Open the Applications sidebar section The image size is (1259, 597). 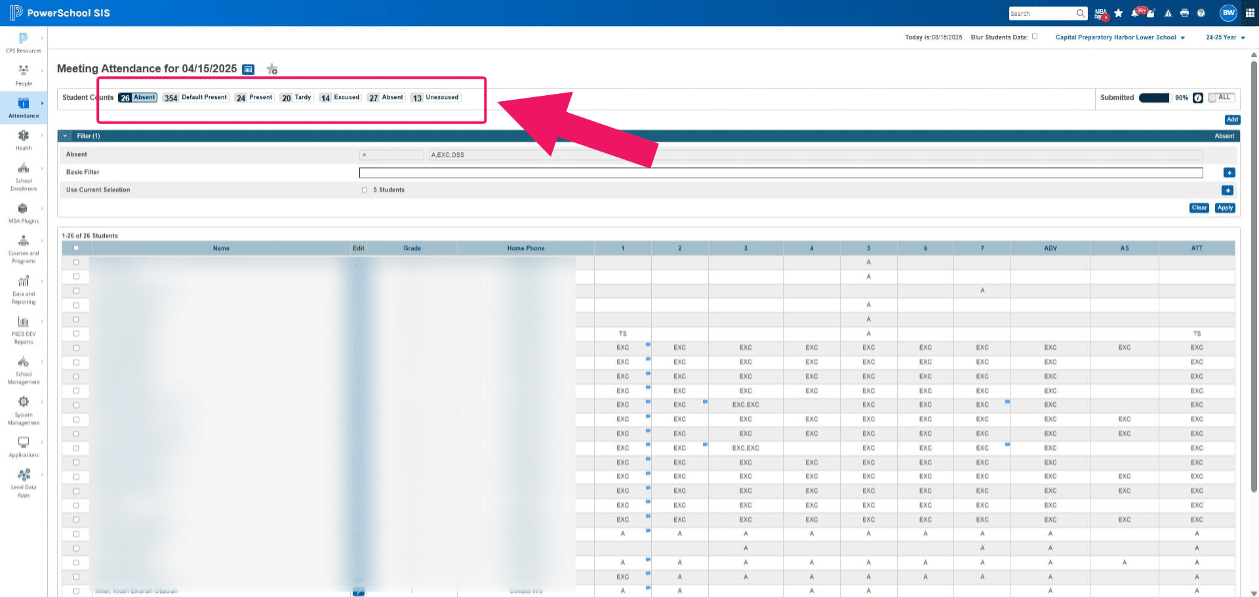coord(24,447)
